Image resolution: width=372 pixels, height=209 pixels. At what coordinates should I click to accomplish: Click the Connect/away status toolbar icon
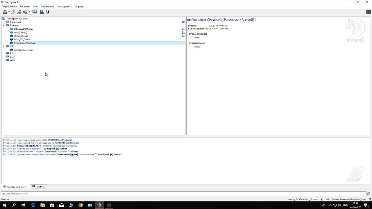point(5,12)
